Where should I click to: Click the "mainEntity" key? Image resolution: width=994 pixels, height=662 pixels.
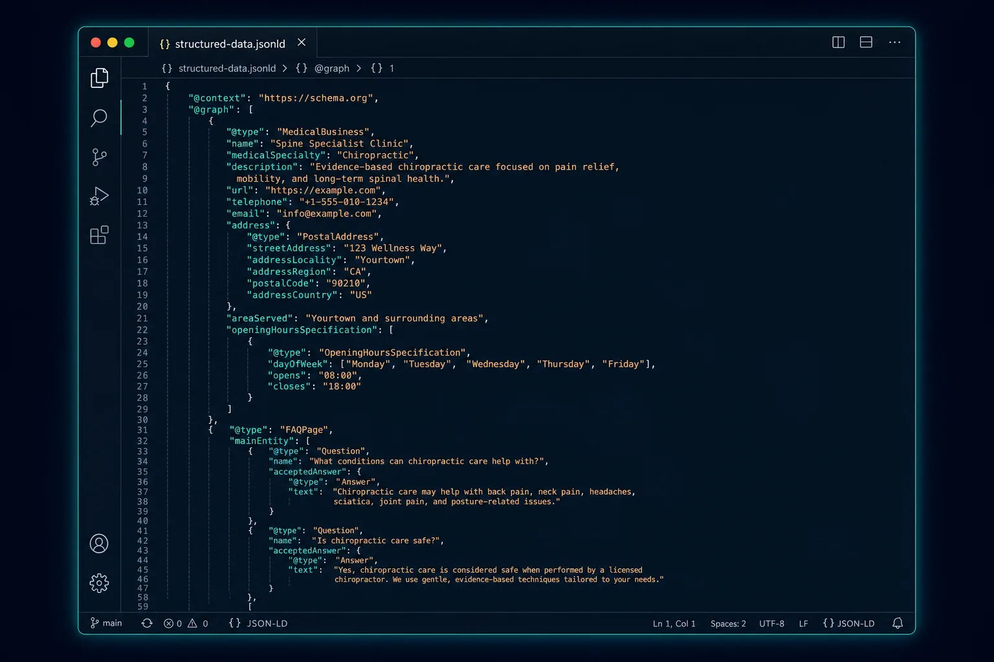pyautogui.click(x=261, y=441)
